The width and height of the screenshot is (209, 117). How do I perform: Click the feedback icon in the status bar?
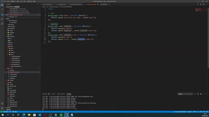point(204,112)
